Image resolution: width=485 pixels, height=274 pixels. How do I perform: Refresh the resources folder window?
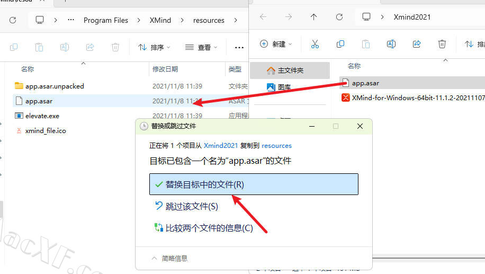point(13,20)
